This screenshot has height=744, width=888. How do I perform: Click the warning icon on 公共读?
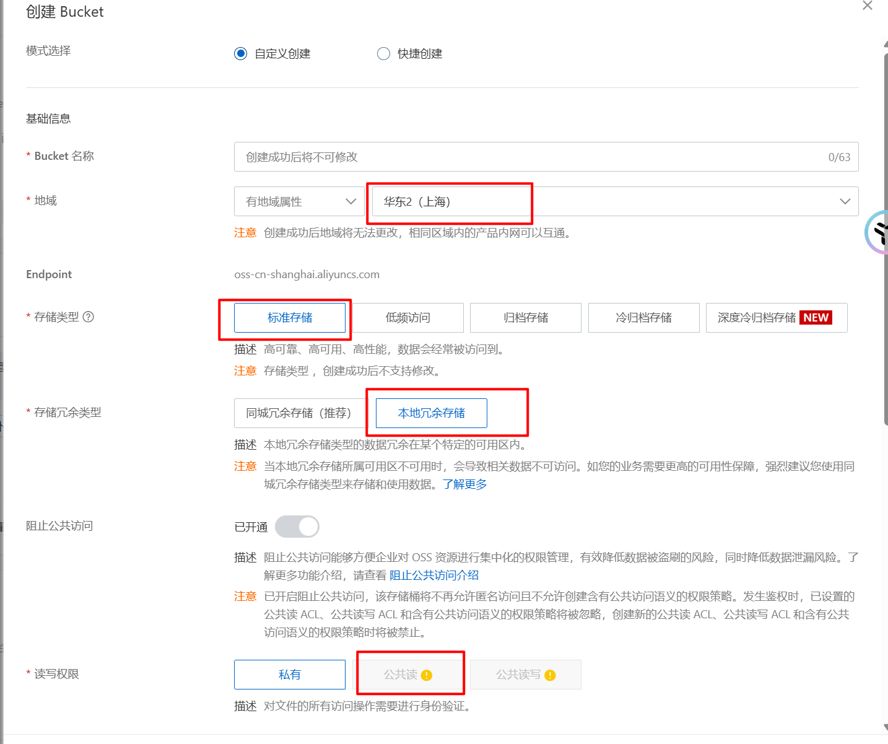click(427, 675)
